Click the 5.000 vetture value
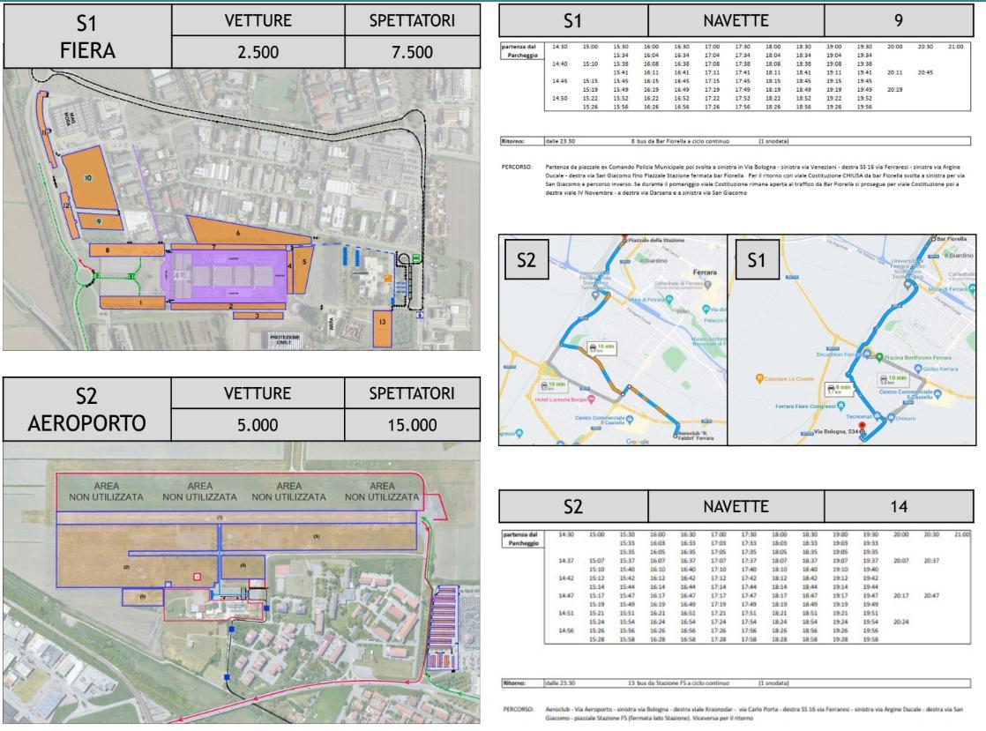This screenshot has width=986, height=731. pos(258,425)
